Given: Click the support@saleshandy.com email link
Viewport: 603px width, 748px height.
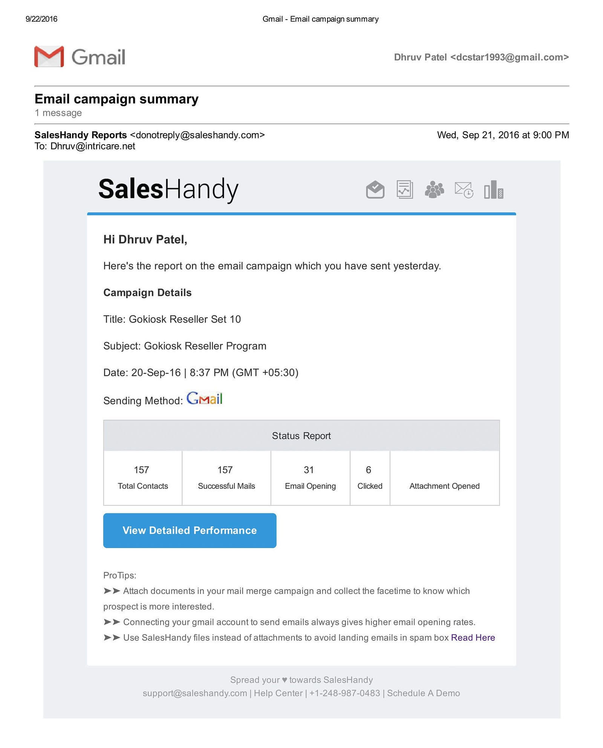Looking at the screenshot, I should click(194, 693).
